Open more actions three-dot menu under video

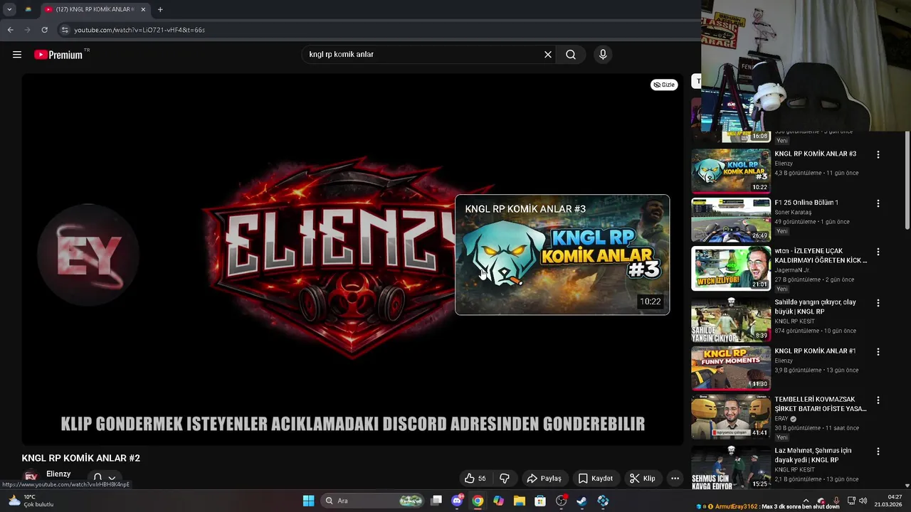675,479
